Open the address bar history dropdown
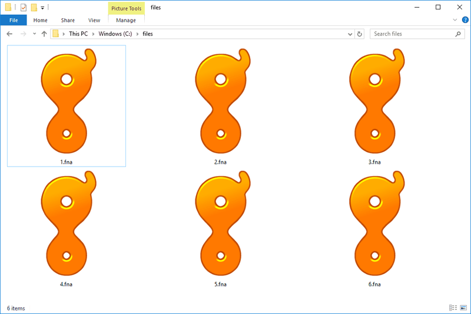471x314 pixels. (x=350, y=34)
